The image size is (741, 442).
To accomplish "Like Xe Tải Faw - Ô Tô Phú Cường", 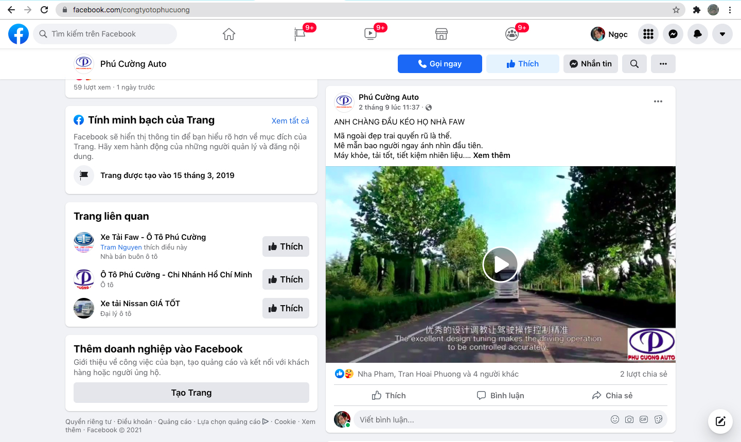I will tap(286, 246).
